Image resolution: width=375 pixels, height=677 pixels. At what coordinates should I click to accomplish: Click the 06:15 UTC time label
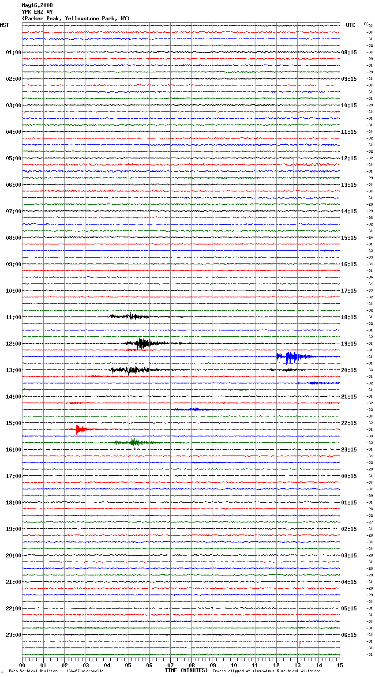pyautogui.click(x=349, y=635)
